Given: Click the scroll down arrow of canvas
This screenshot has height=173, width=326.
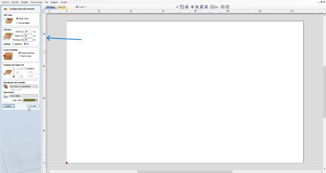Looking at the screenshot, I should pos(324,168).
